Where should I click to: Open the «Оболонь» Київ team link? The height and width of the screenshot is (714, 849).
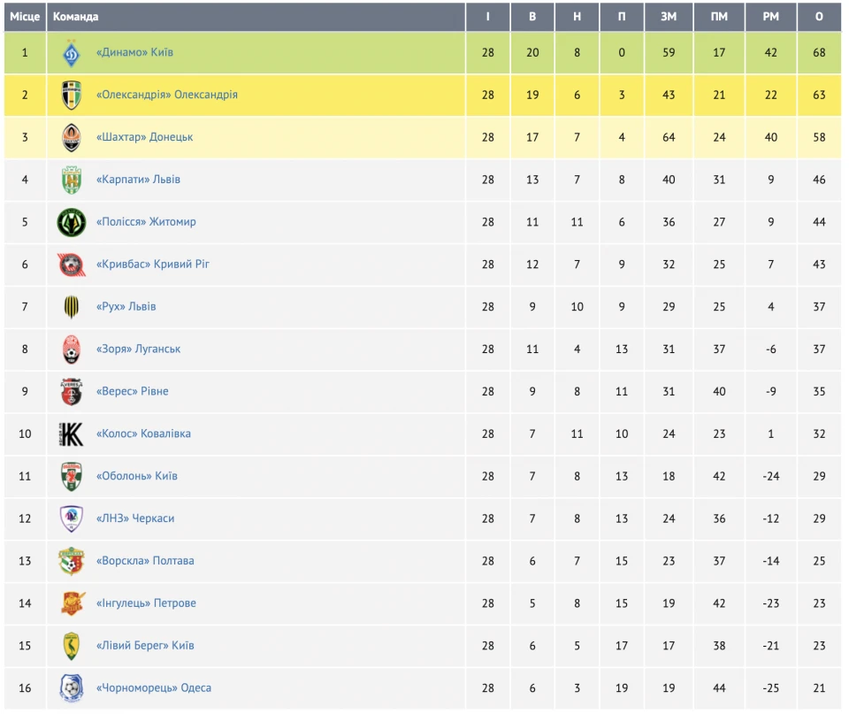(136, 476)
